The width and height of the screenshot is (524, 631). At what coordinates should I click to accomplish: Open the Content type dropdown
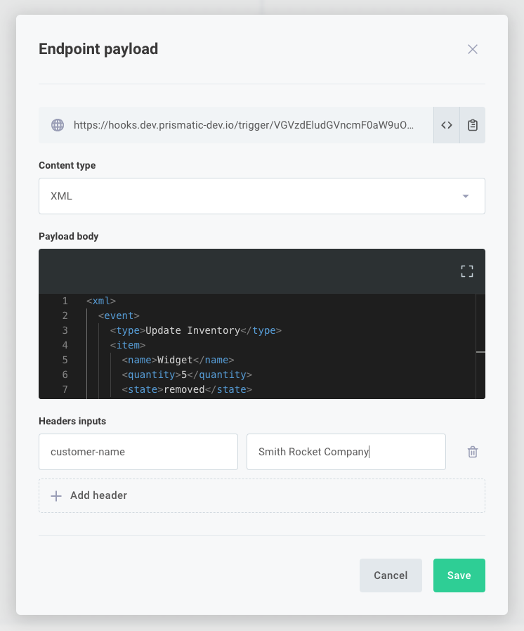pyautogui.click(x=261, y=196)
